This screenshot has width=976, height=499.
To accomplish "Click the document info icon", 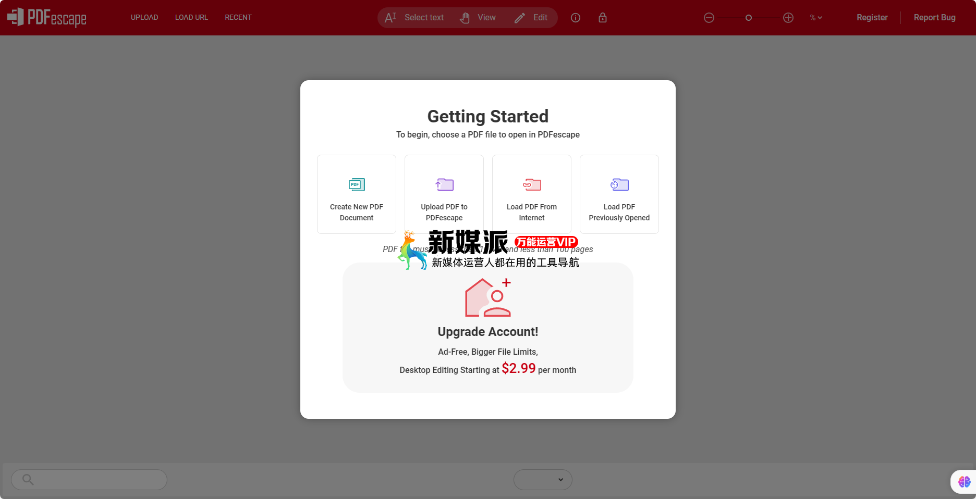I will tap(576, 18).
